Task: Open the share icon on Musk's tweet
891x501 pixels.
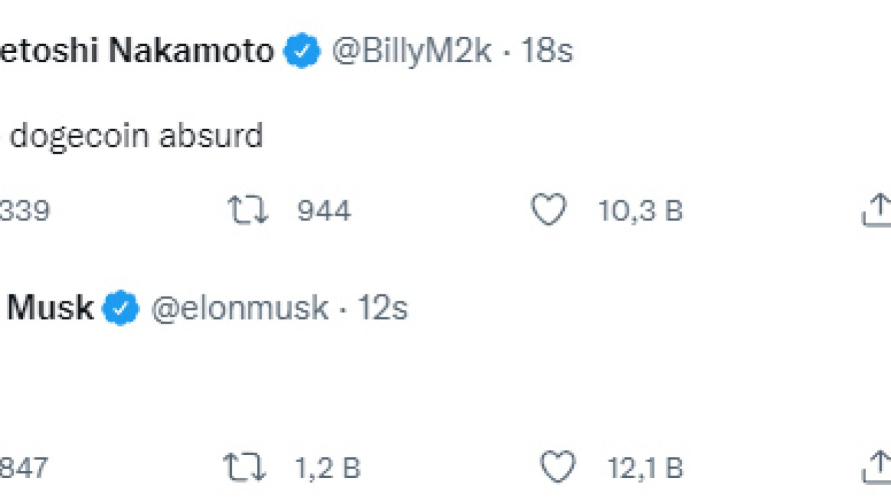Action: 878,468
